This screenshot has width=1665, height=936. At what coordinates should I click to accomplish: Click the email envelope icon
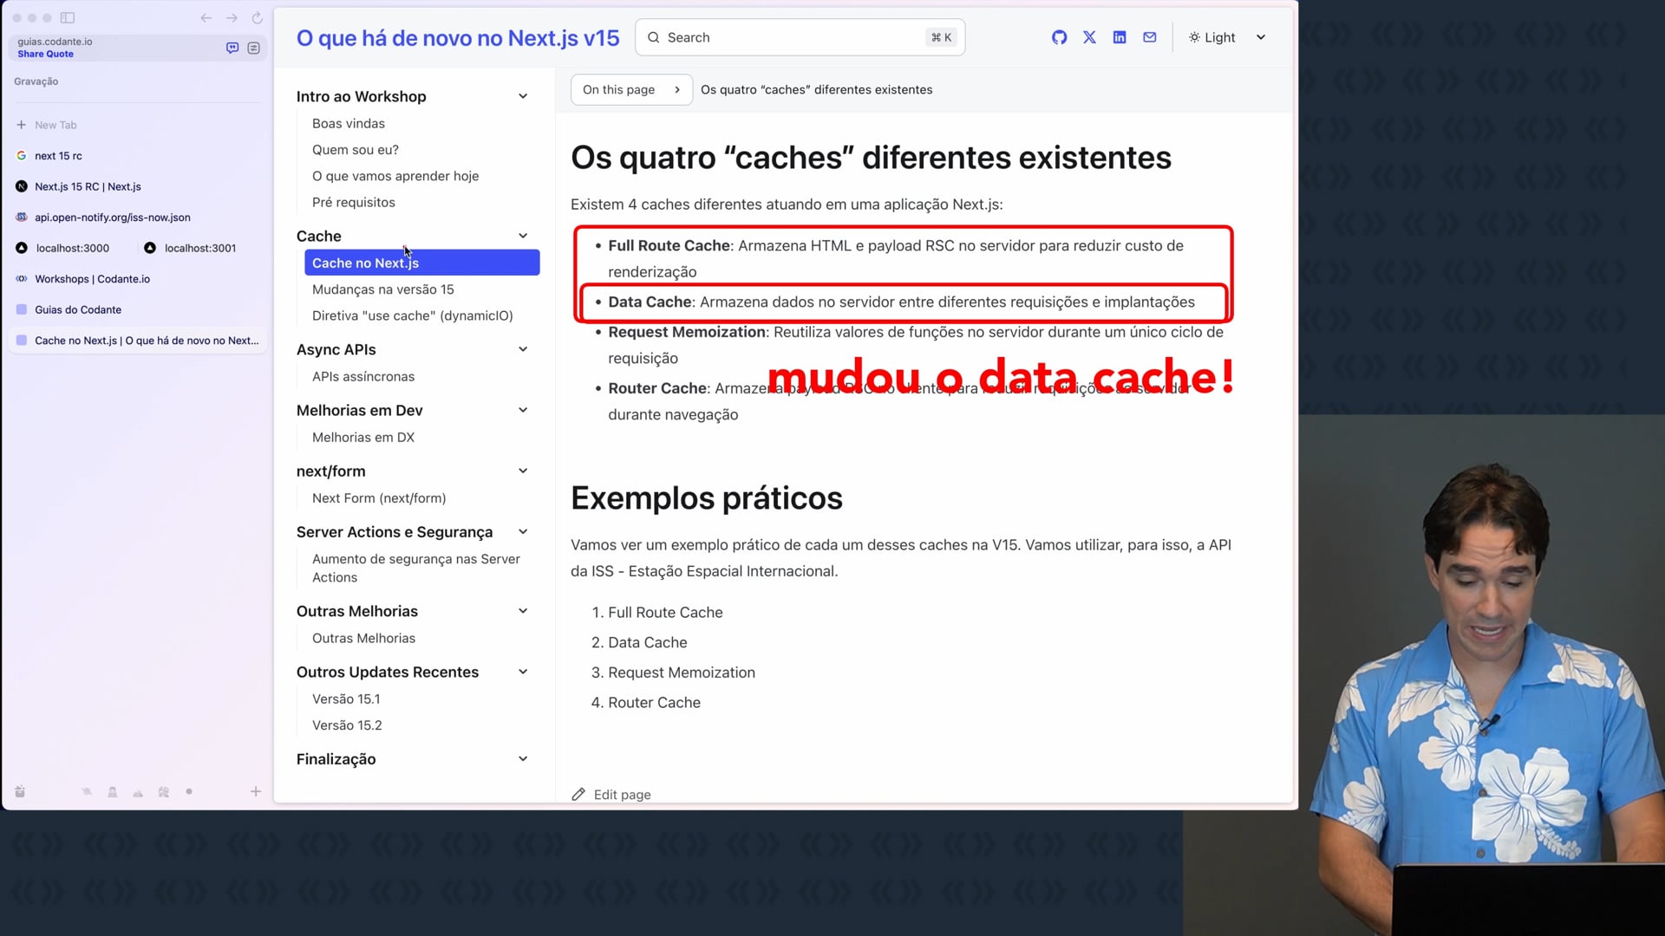coord(1150,37)
